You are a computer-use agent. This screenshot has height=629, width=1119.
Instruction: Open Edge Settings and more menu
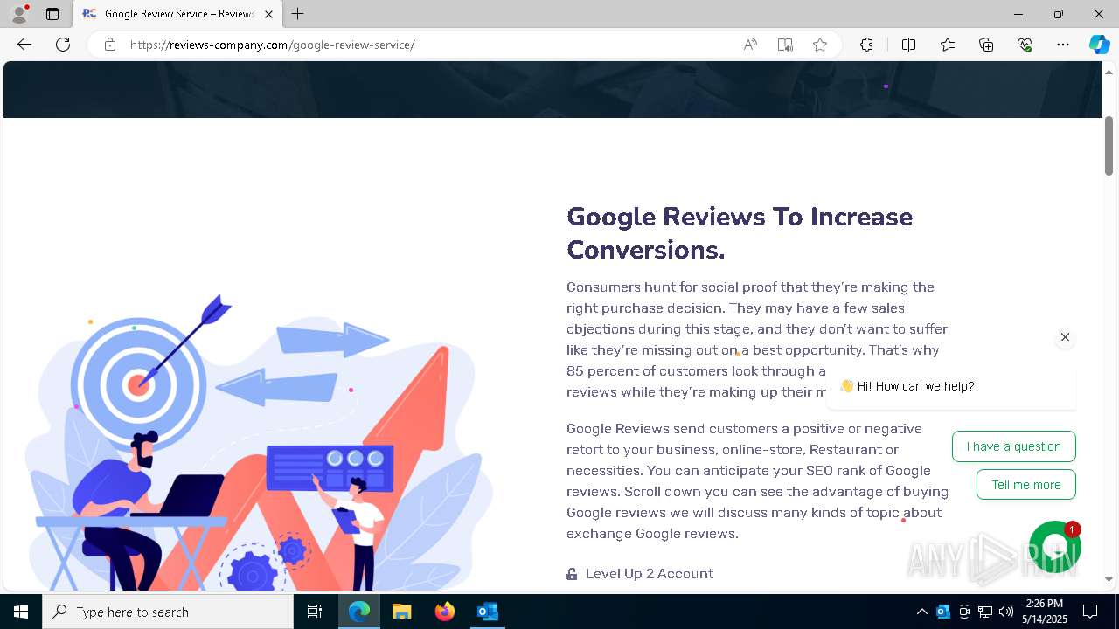click(1063, 45)
